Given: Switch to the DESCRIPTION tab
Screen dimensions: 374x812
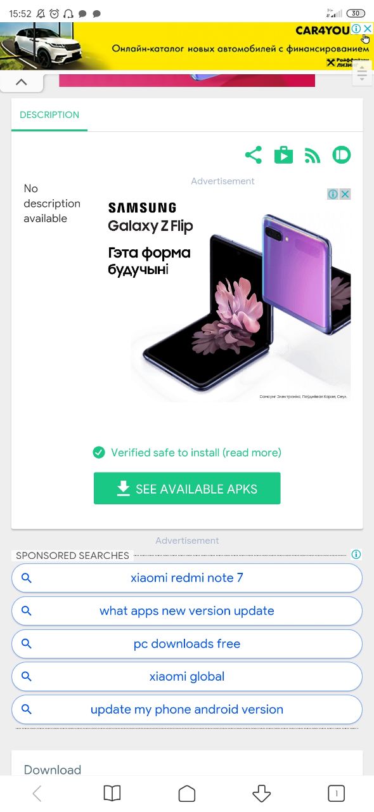Looking at the screenshot, I should pyautogui.click(x=49, y=115).
